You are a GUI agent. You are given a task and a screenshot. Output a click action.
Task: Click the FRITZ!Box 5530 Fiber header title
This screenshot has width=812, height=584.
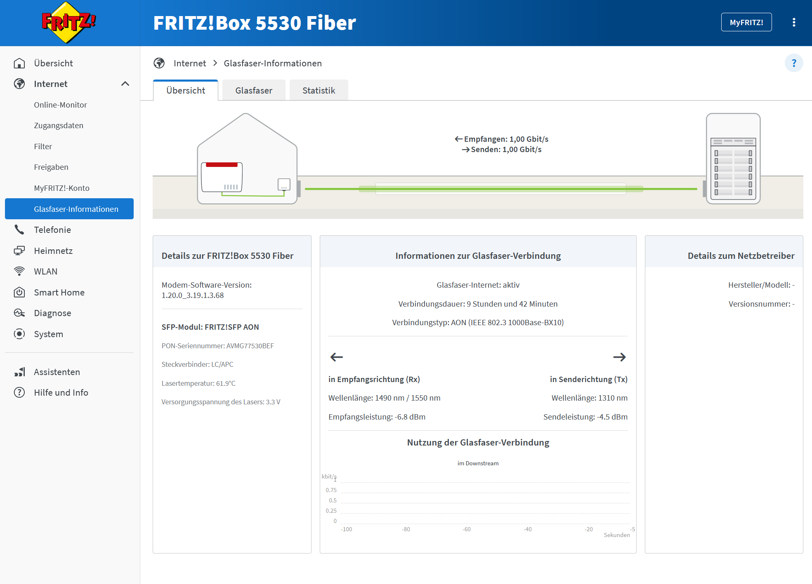[255, 23]
